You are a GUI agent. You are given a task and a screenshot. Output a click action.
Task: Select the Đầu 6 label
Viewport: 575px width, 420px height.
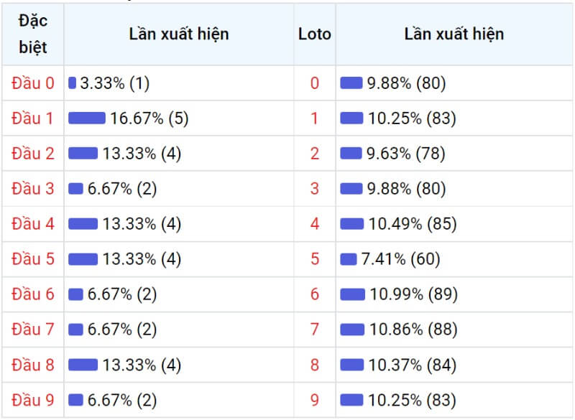[x=32, y=294]
